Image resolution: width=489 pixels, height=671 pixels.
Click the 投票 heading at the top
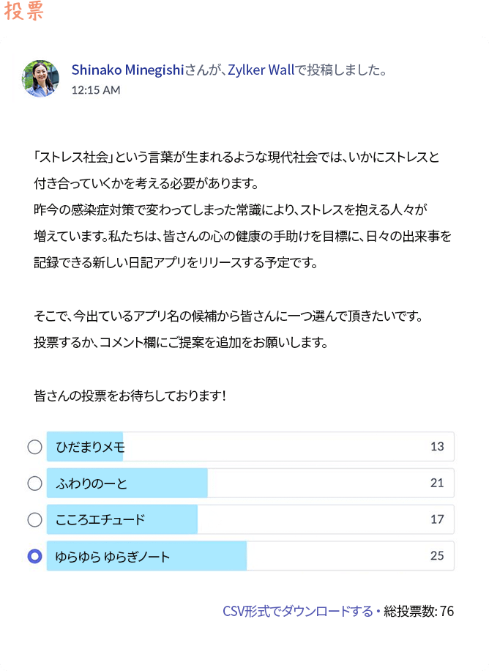pos(23,12)
